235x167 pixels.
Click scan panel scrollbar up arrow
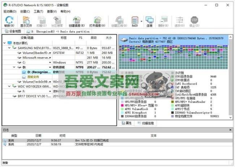231,37
